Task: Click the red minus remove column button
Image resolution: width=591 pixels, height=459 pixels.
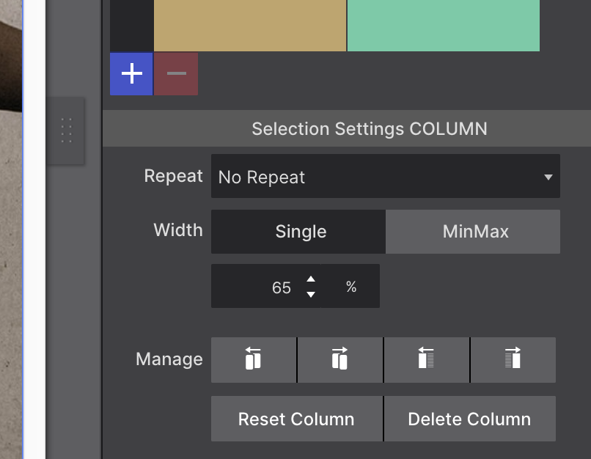Action: 176,74
